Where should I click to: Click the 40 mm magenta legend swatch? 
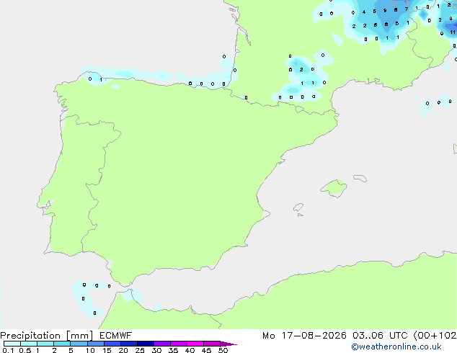(x=195, y=344)
